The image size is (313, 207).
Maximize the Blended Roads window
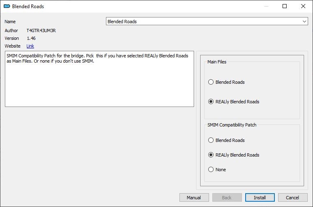[x=285, y=6]
